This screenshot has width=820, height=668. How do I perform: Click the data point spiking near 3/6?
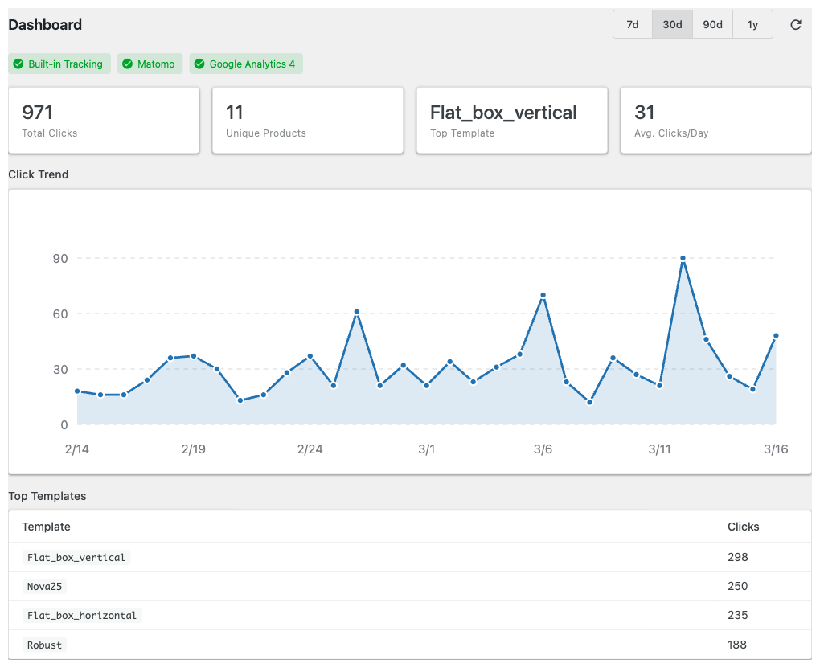pos(543,295)
